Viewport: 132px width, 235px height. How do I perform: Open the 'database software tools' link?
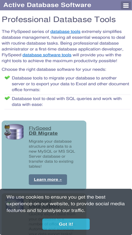click(x=47, y=55)
